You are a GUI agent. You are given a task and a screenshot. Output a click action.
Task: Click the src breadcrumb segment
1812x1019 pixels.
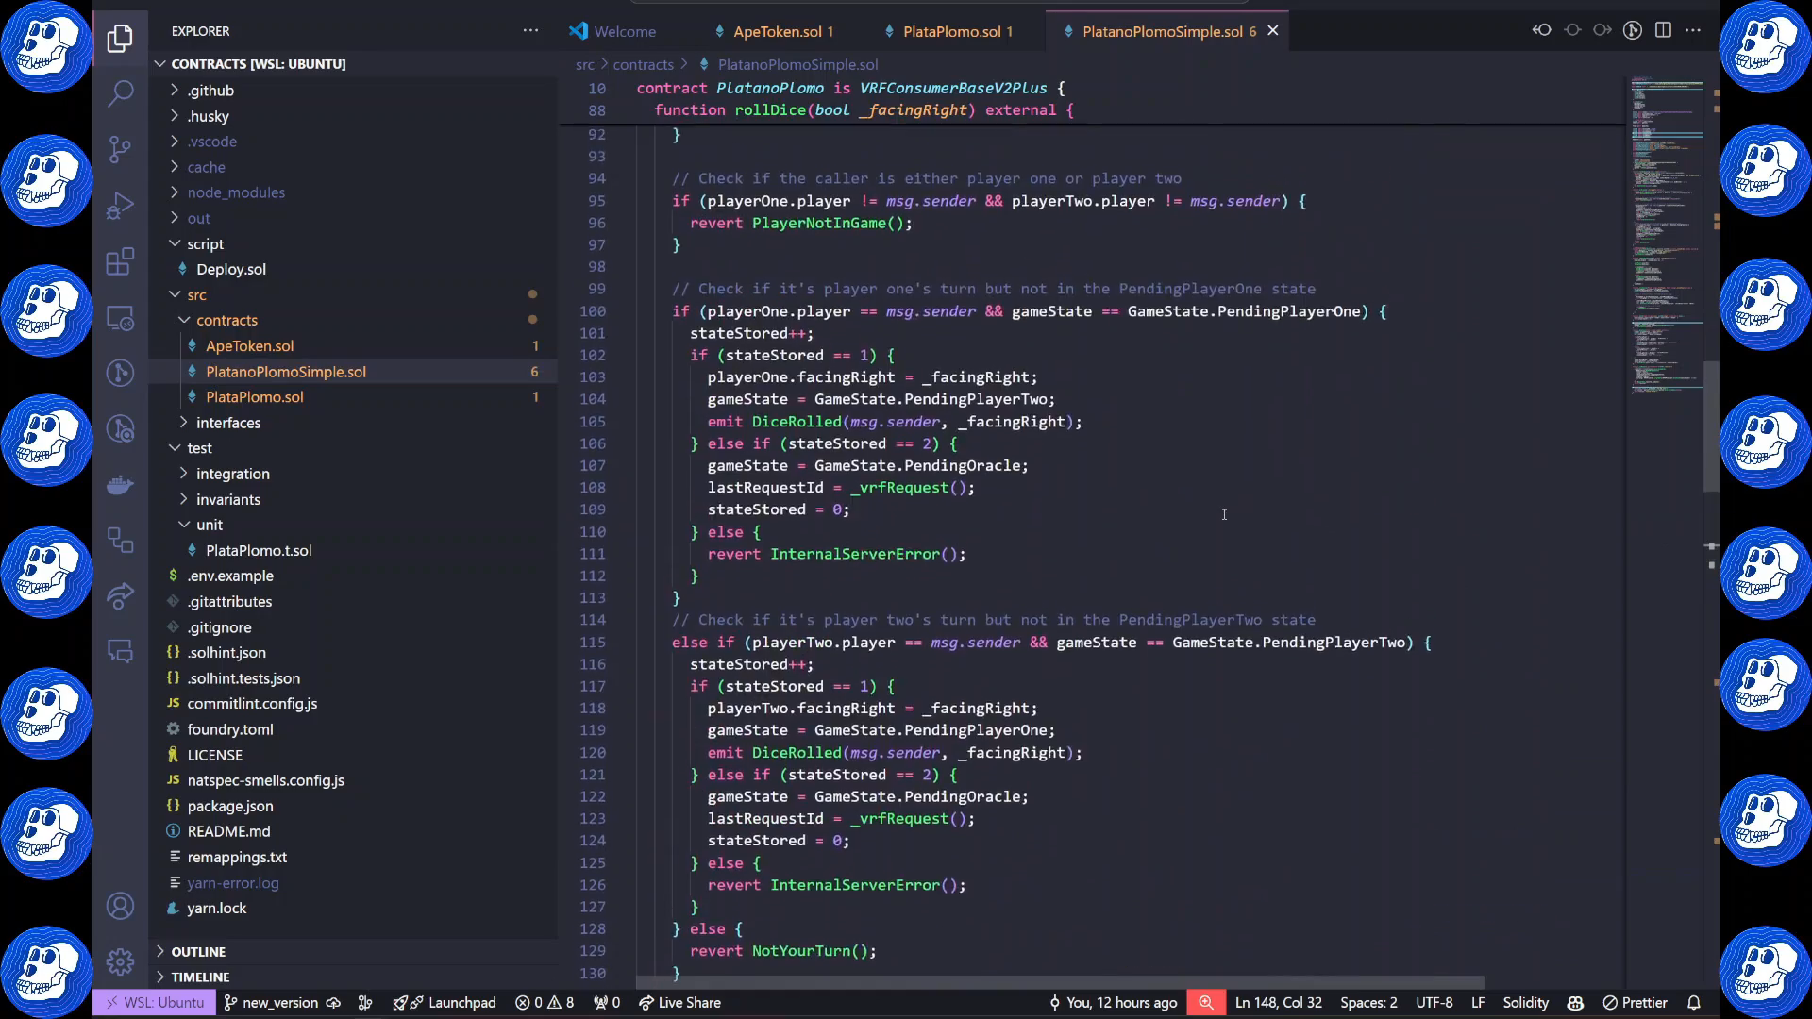(x=585, y=64)
